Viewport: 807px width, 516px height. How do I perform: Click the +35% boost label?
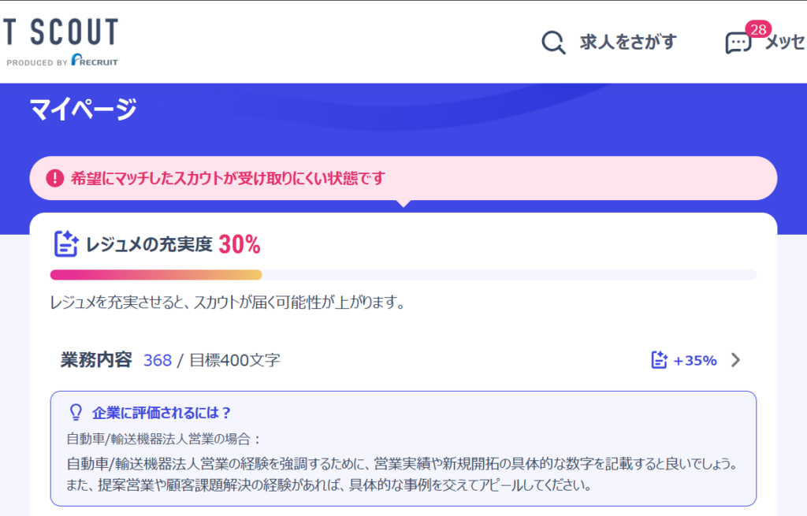tap(695, 360)
